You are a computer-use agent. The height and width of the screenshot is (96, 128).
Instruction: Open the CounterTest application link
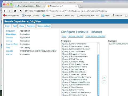pos(12,44)
